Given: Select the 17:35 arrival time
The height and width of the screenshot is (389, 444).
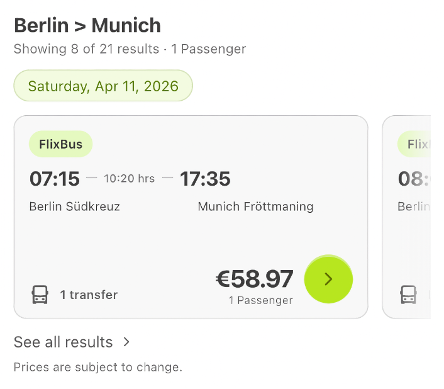Looking at the screenshot, I should coord(205,179).
